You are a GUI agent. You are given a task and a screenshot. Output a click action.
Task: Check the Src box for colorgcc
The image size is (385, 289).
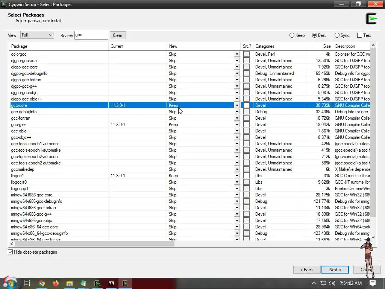click(x=246, y=54)
